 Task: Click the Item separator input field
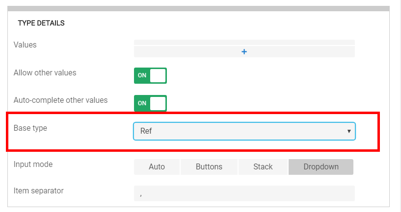[x=244, y=193]
